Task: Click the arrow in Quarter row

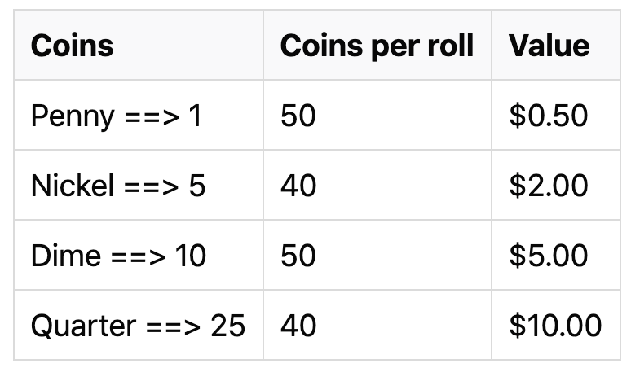Action: tap(173, 327)
